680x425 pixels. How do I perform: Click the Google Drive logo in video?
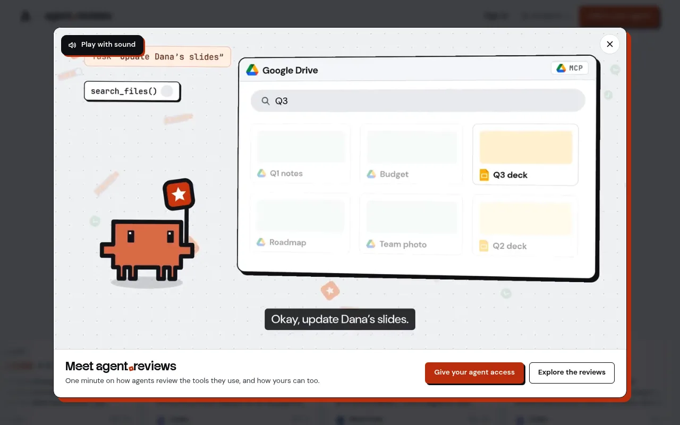click(x=252, y=70)
